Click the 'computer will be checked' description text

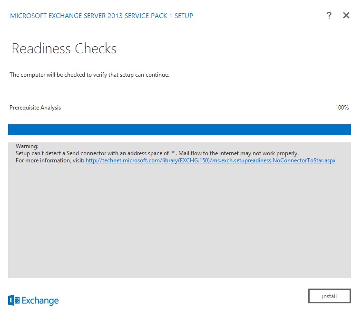(x=89, y=75)
